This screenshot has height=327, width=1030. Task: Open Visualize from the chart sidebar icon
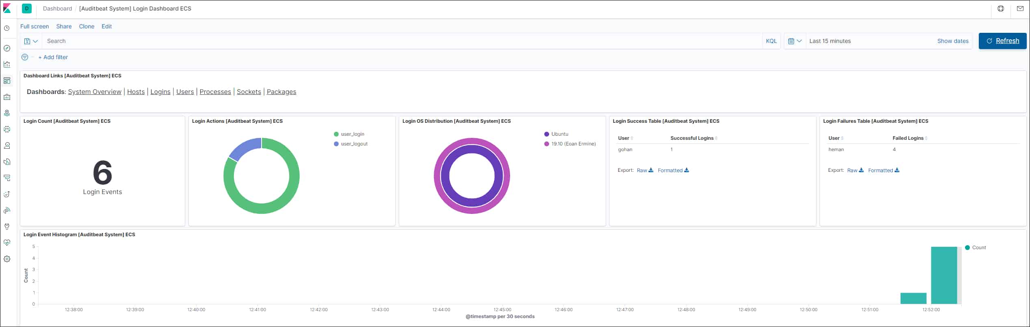pyautogui.click(x=7, y=64)
